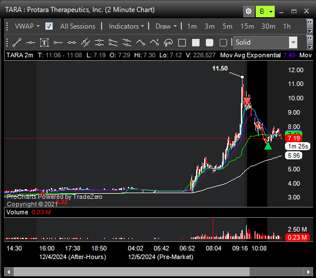The height and width of the screenshot is (278, 316).
Task: Click the red sell triangle marker
Action: (x=247, y=101)
